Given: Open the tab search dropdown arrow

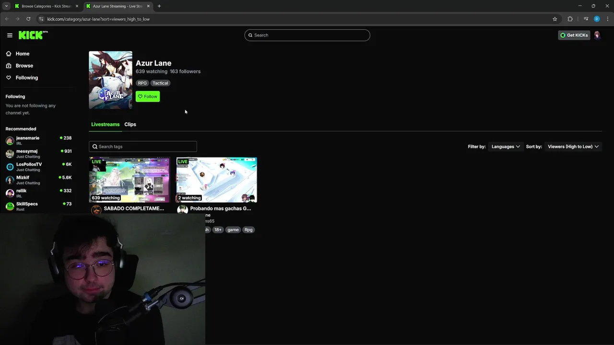Looking at the screenshot, I should pyautogui.click(x=6, y=6).
